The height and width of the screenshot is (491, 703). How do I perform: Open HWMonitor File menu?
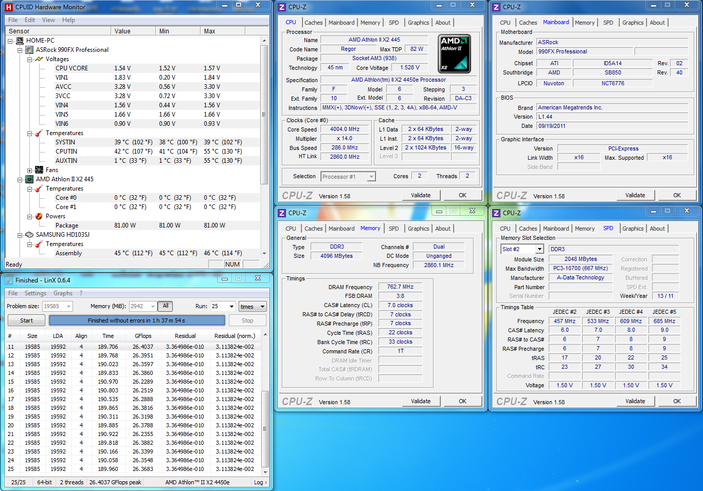[x=13, y=20]
